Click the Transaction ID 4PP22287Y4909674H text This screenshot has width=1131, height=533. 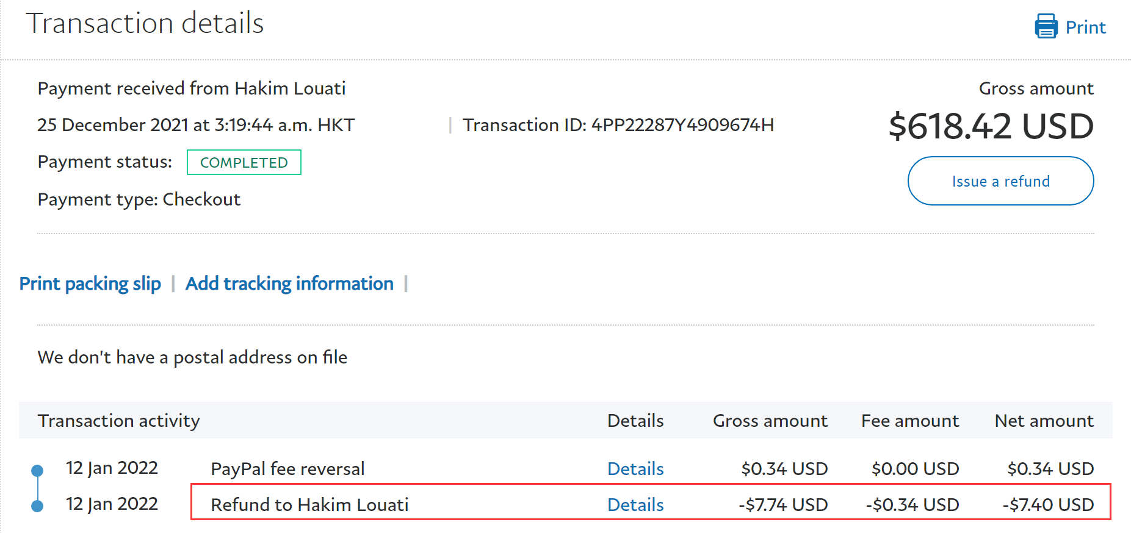click(618, 125)
